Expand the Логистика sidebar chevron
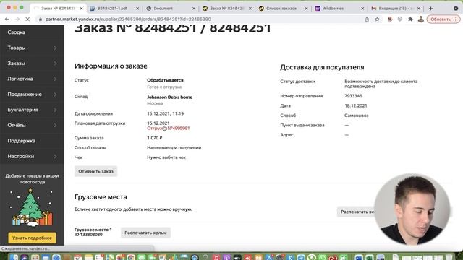The image size is (463, 260). (55, 79)
